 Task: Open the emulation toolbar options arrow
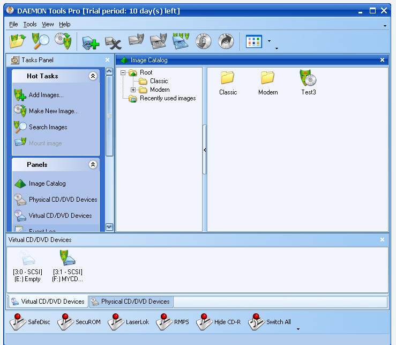298,329
